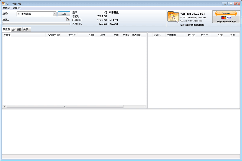
Task: Open the 文件 menu
Action: 6,8
